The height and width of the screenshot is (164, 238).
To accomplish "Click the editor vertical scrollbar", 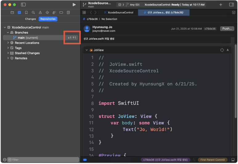I will click(x=236, y=81).
